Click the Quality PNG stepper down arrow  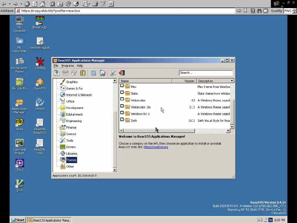coord(294,12)
